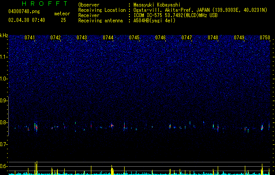Click the meteor echo under the 0744 marker

[112, 125]
